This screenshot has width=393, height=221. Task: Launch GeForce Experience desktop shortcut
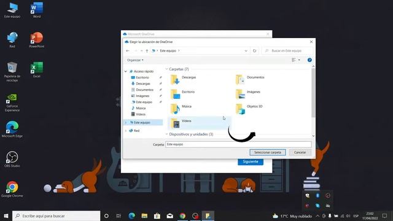click(x=12, y=103)
